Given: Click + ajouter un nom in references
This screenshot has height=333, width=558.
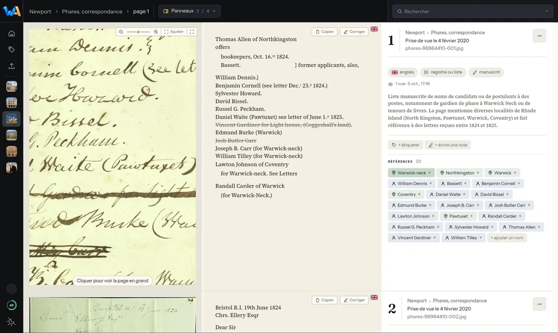Looking at the screenshot, I should tap(507, 238).
